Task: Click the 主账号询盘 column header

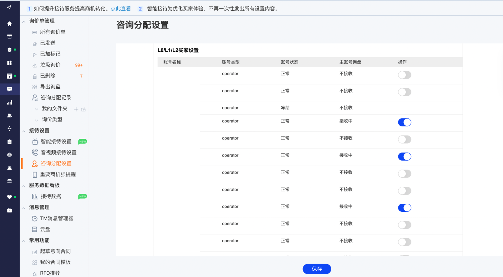Action: [350, 62]
